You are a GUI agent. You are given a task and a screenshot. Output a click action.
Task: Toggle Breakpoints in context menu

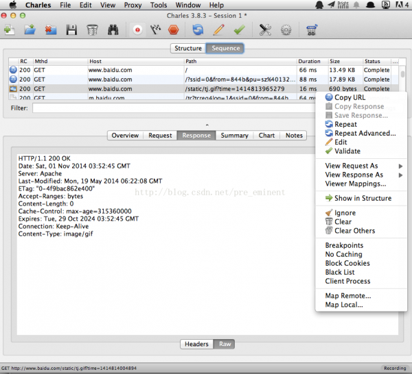(x=361, y=245)
